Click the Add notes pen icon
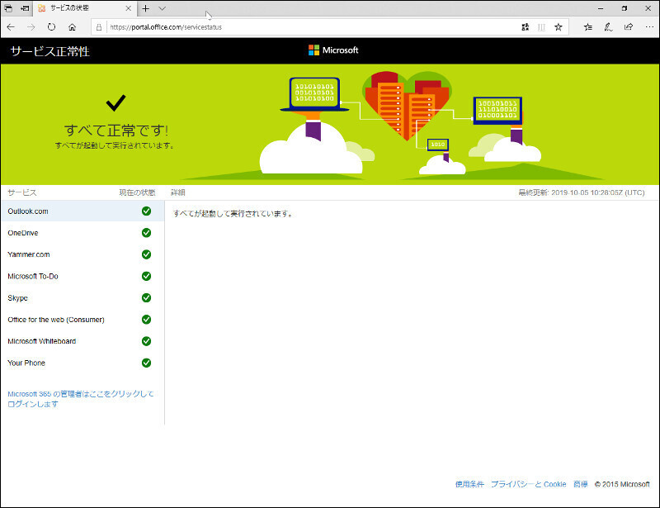Viewport: 660px width, 508px height. click(608, 27)
